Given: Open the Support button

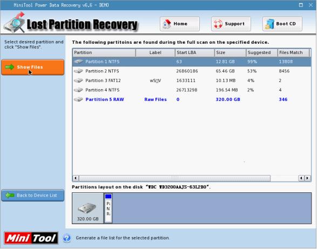Looking at the screenshot, I should point(231,24).
